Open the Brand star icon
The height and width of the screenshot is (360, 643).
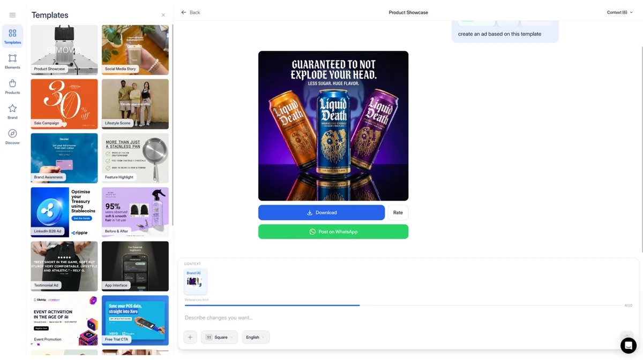tap(12, 112)
